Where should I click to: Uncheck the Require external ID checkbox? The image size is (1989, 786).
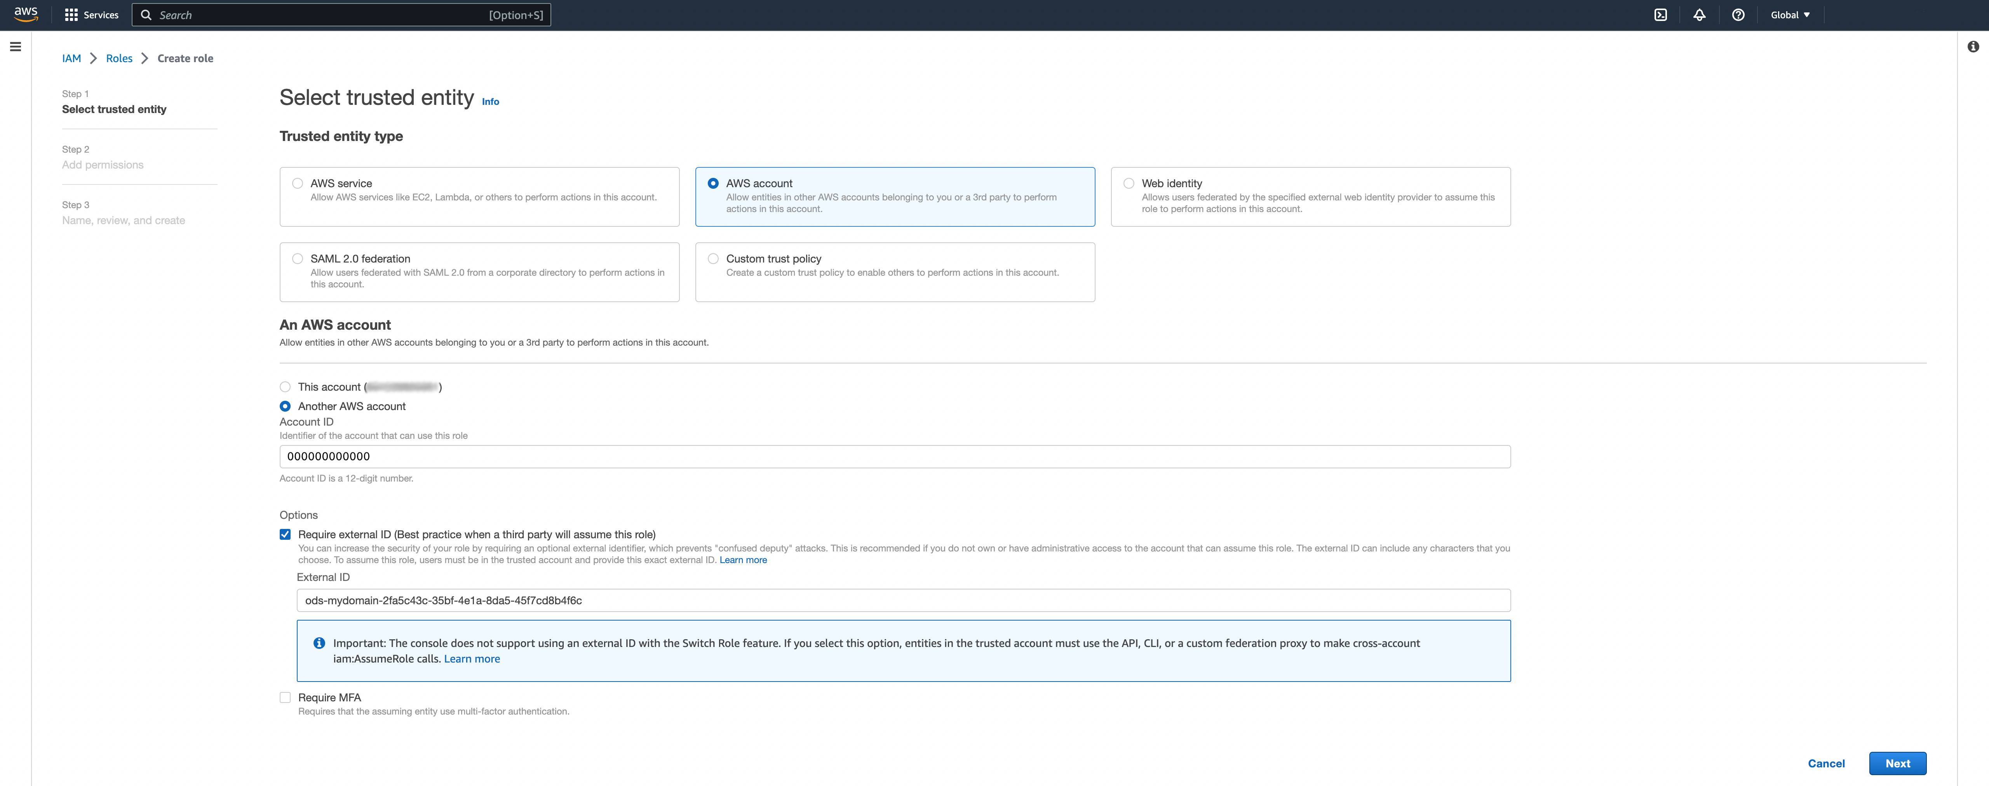tap(285, 534)
